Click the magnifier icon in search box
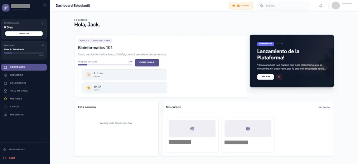This screenshot has width=358, height=164. tap(262, 6)
